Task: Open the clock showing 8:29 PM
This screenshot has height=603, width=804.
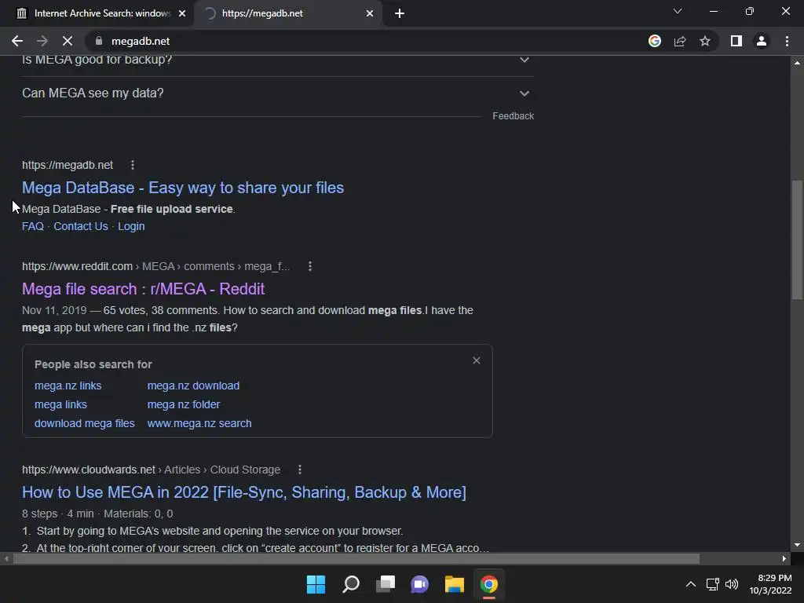Action: pos(771,584)
